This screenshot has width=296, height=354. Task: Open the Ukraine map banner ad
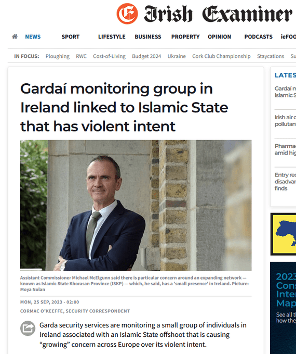tap(284, 234)
